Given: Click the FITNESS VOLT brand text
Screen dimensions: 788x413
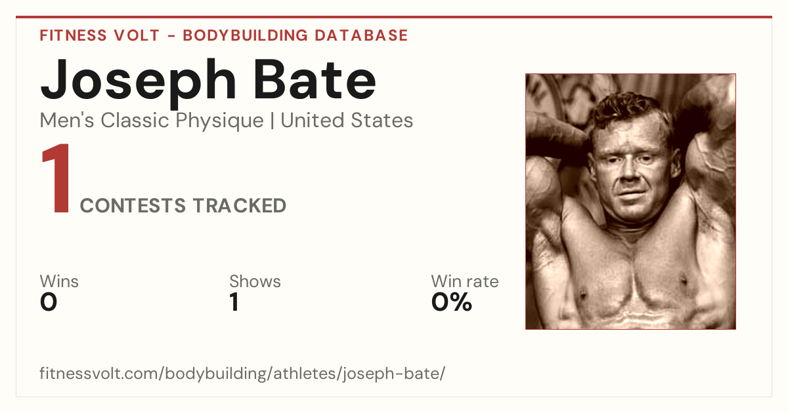Looking at the screenshot, I should click(x=100, y=35).
